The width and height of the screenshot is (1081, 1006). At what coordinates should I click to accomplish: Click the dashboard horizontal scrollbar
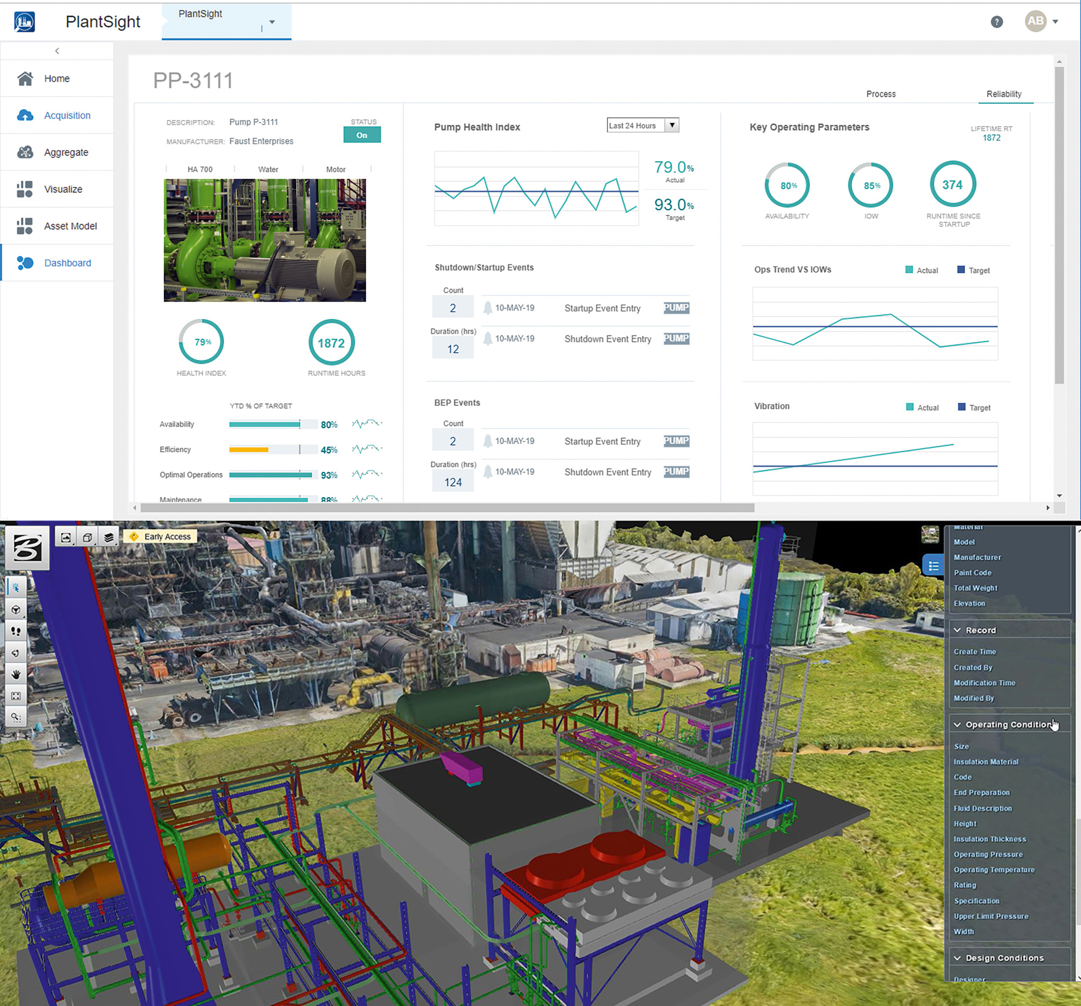[447, 507]
